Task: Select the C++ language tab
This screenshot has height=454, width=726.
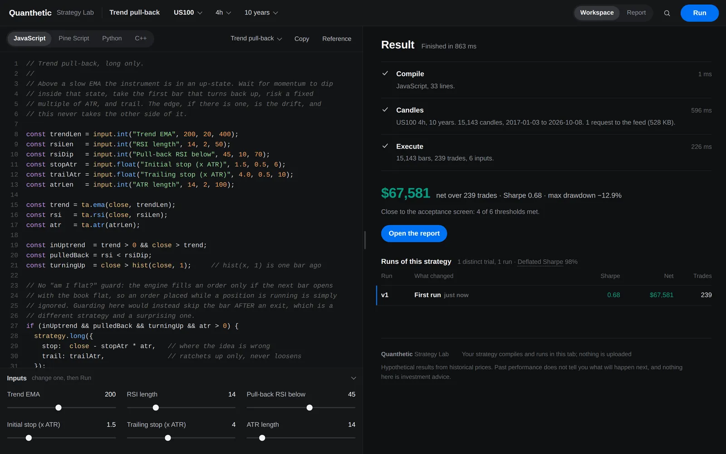Action: pos(141,38)
